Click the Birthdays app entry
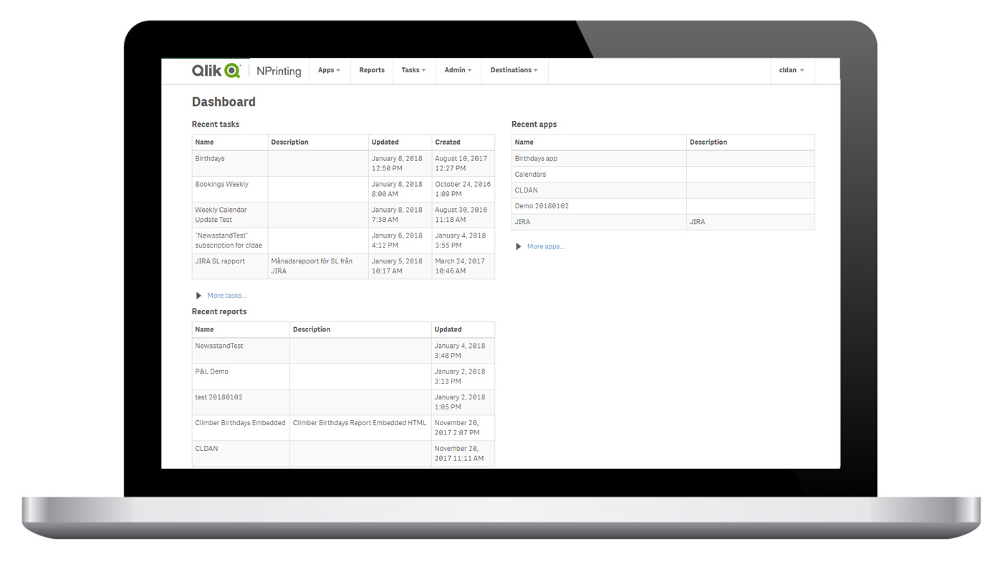The image size is (1003, 564). click(x=536, y=159)
